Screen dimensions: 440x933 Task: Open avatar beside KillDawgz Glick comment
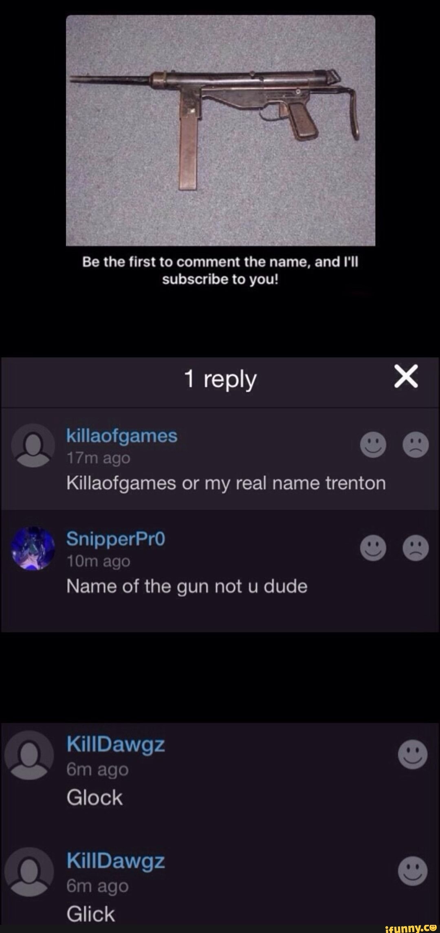[29, 872]
